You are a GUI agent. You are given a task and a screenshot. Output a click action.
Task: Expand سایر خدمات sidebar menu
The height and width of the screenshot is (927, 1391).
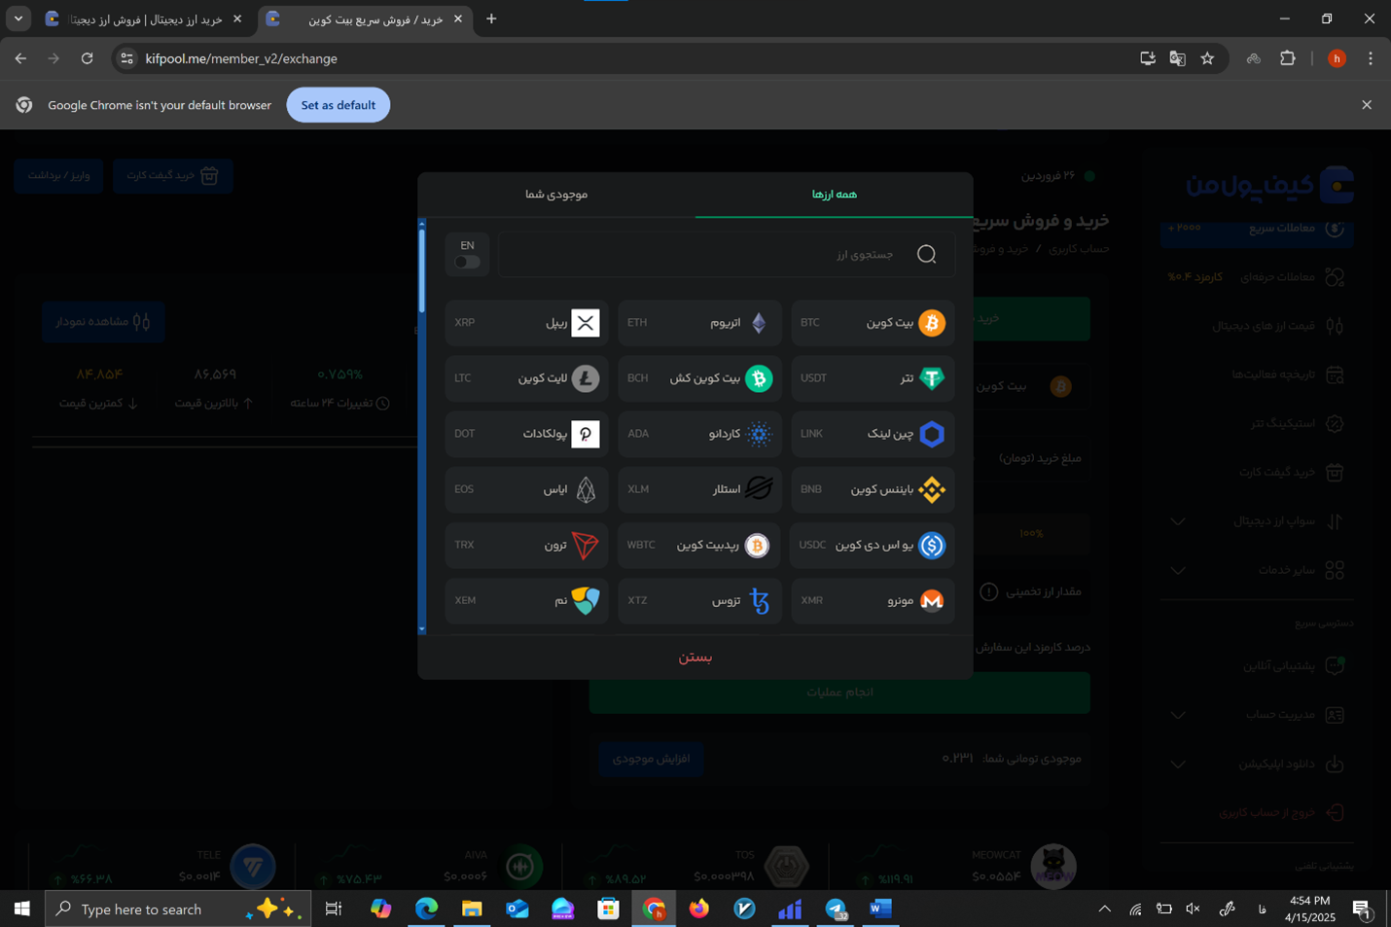[1257, 570]
